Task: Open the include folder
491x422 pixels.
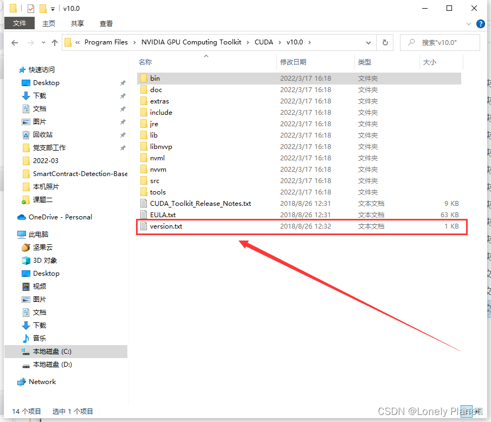Action: coord(299,112)
